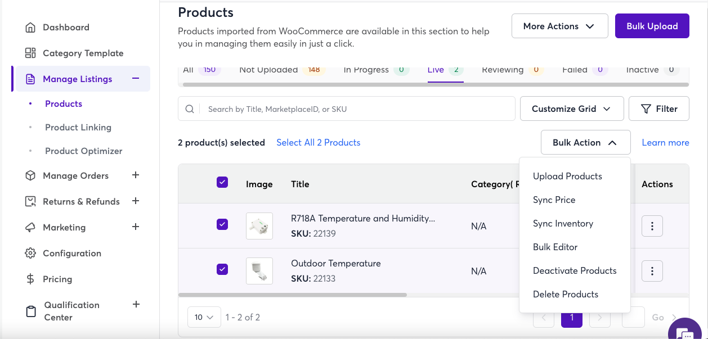Click the Pricing dollar icon

click(30, 279)
